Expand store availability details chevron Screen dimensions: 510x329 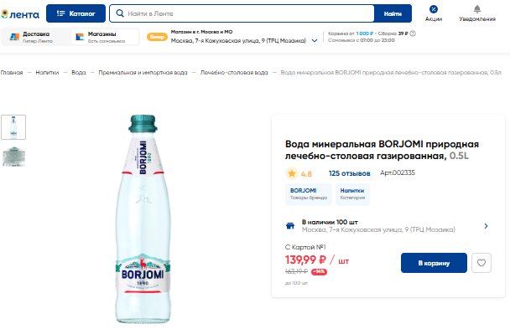click(486, 226)
